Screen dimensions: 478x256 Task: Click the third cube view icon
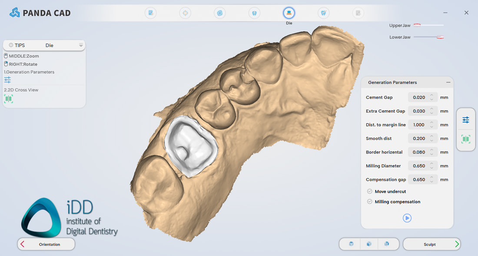387,244
